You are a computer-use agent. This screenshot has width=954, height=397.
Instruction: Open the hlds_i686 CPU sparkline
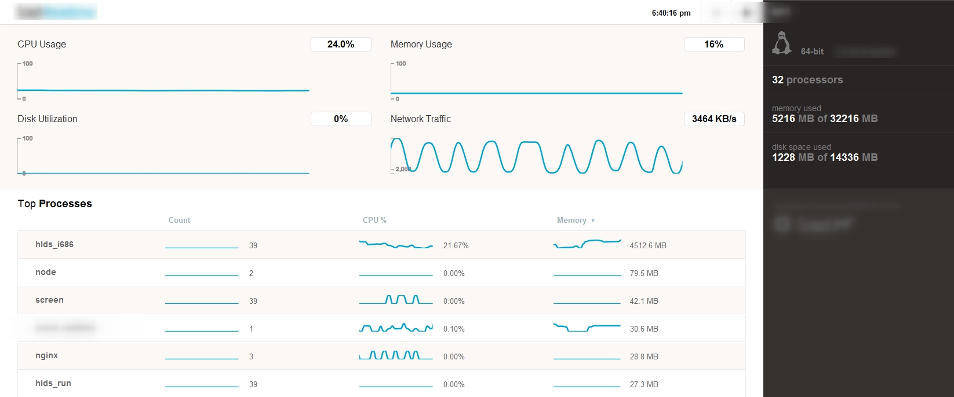point(396,245)
